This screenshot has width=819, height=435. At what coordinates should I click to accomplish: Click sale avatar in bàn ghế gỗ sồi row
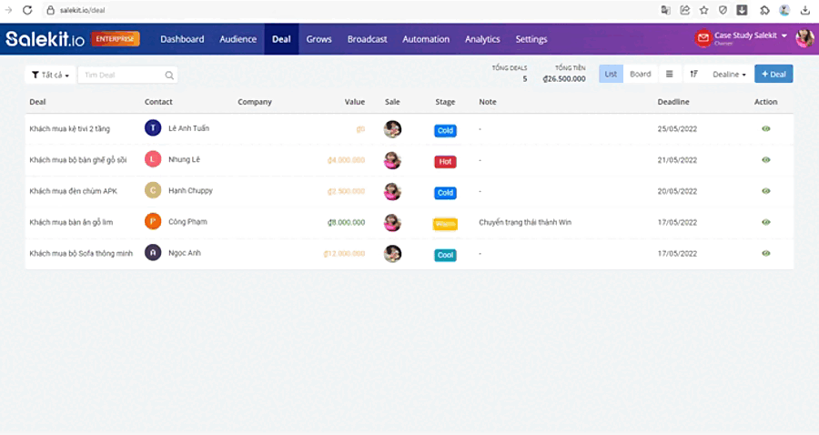point(392,160)
